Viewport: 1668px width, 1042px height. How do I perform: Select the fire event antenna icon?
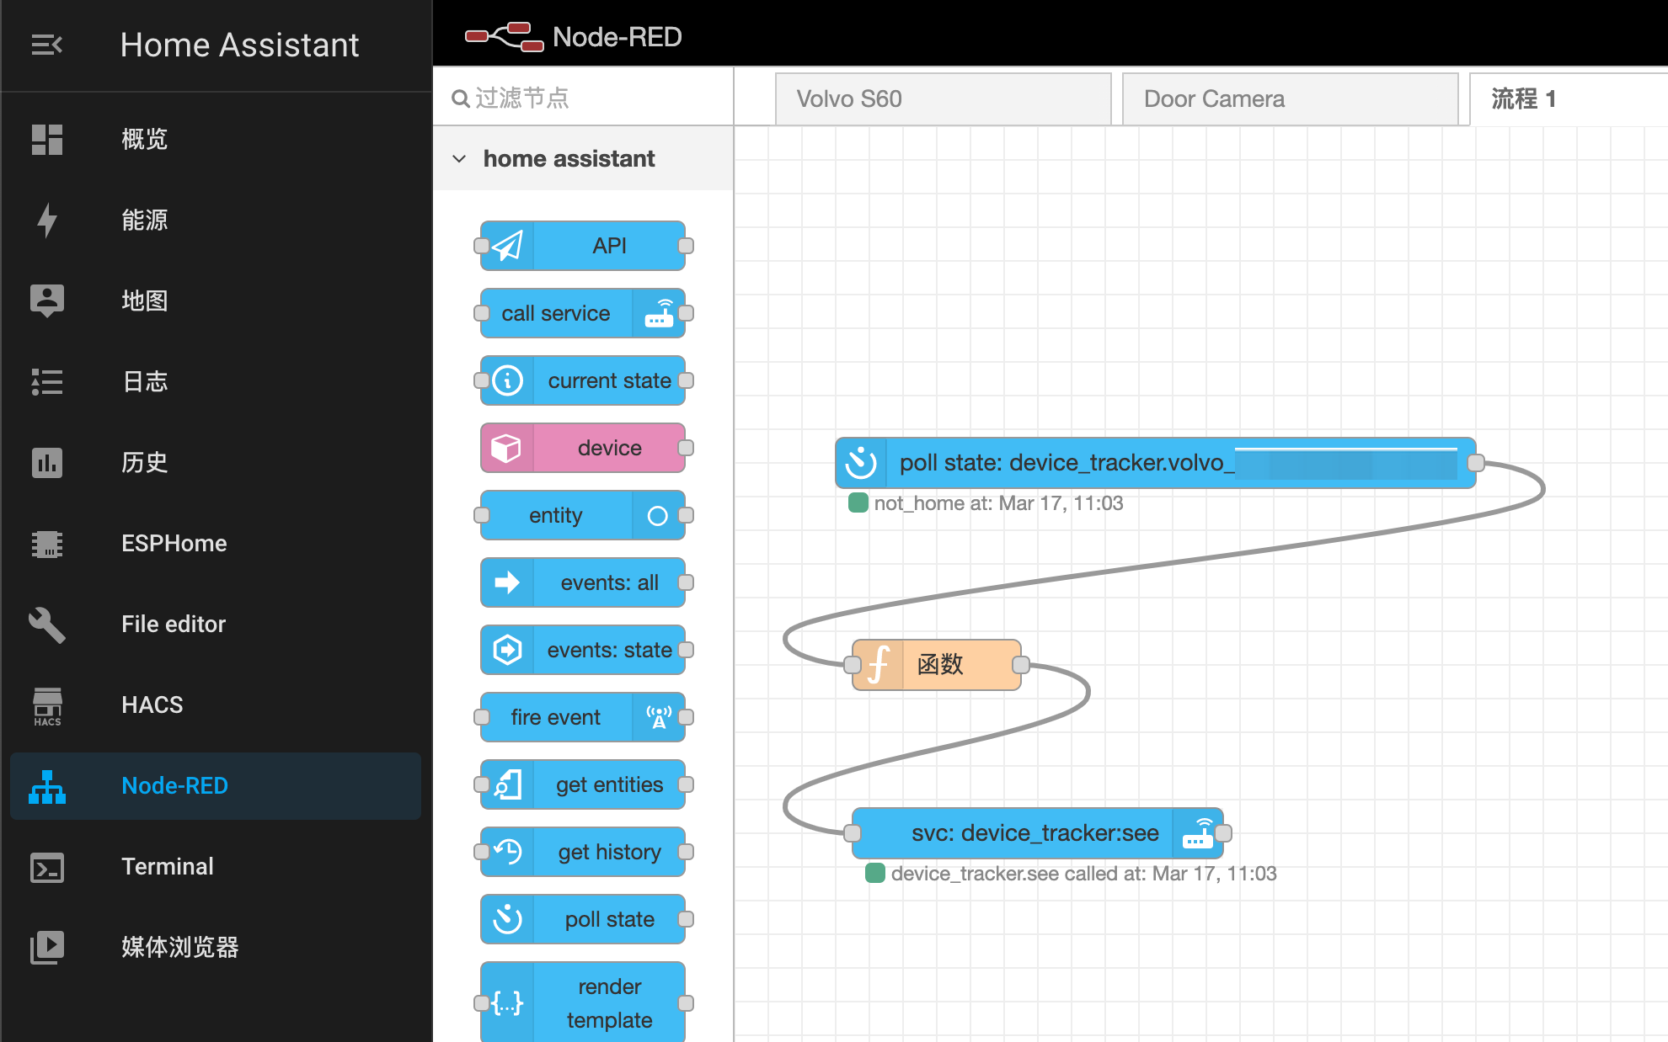(x=660, y=717)
